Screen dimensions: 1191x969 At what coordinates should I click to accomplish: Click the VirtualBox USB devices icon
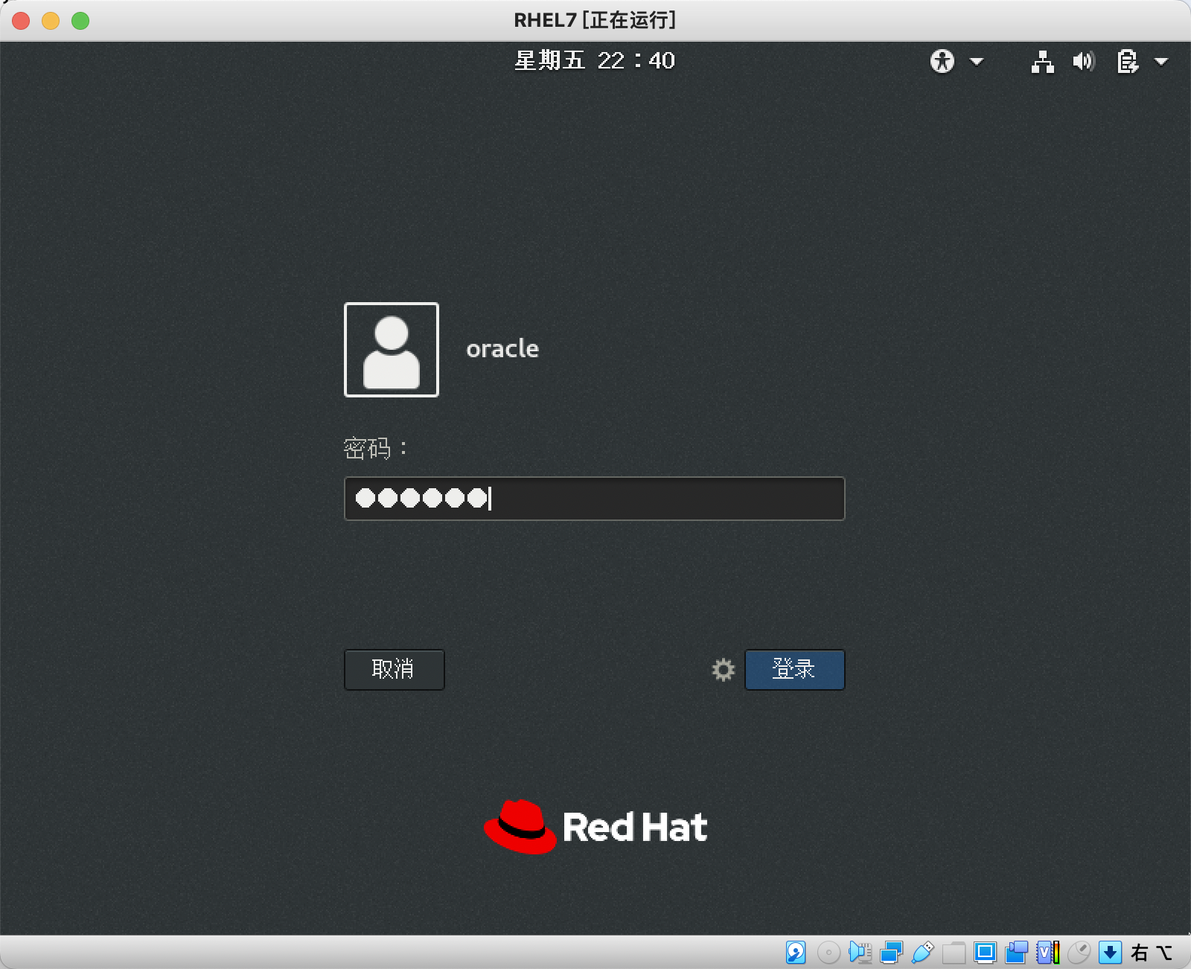click(922, 952)
